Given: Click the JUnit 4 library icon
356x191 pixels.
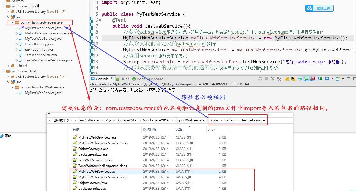Looking at the screenshot, I should (13, 66).
